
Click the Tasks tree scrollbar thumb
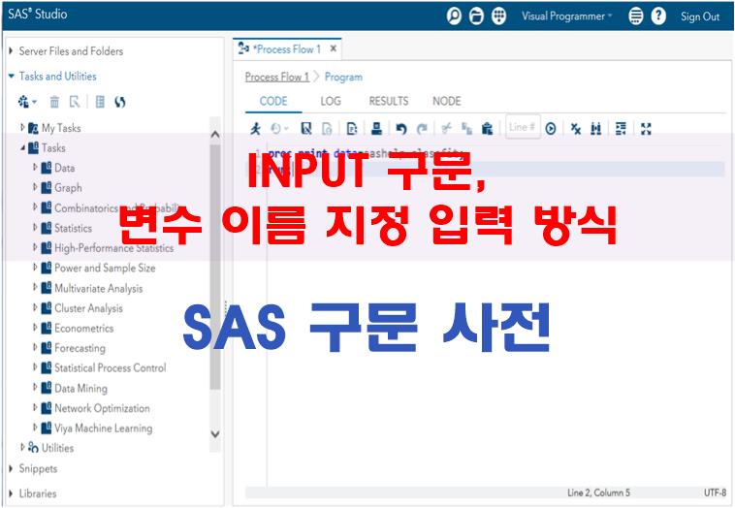pos(214,268)
